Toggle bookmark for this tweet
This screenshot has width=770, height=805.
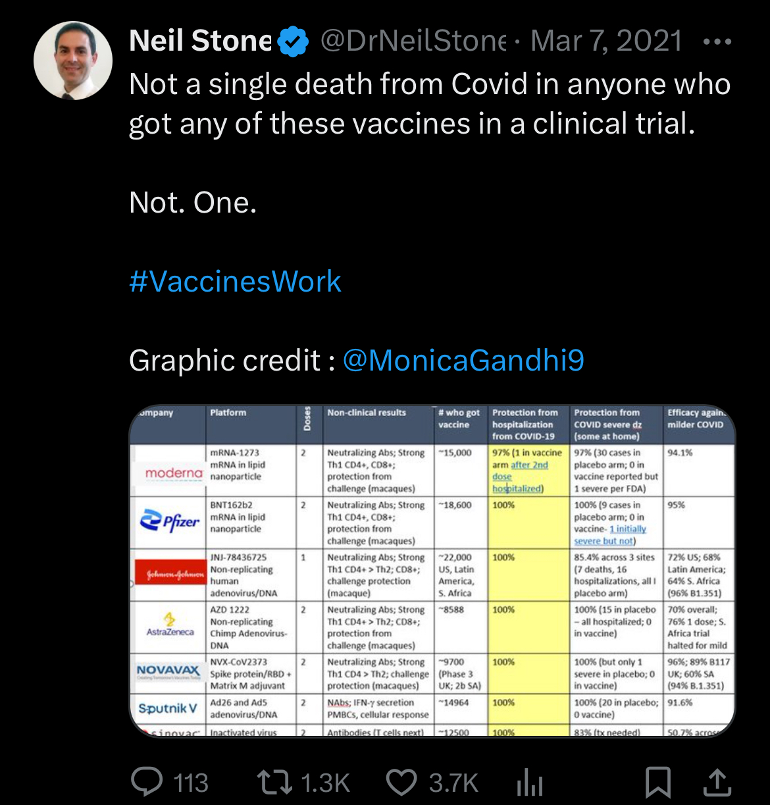(657, 782)
